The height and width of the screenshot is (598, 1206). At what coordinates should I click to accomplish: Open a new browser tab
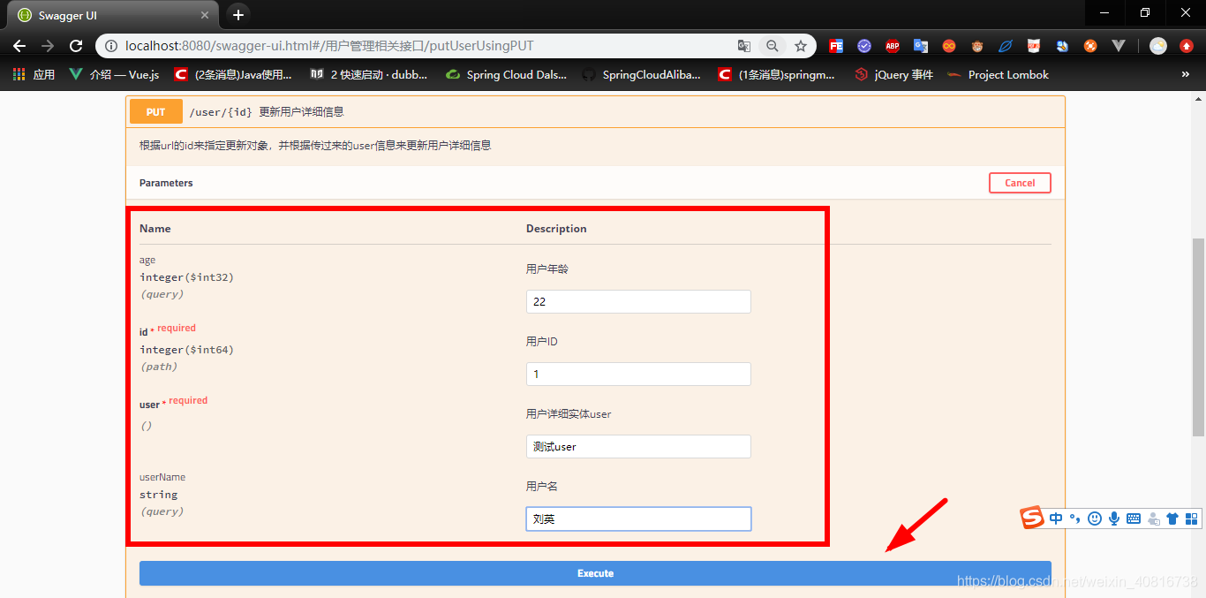238,15
